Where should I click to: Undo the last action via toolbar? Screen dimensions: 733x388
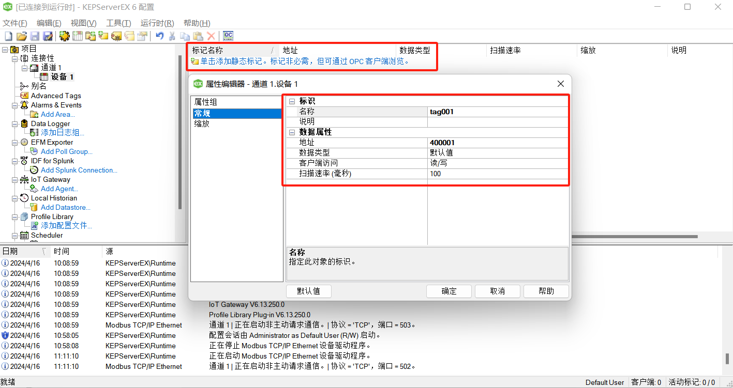tap(160, 36)
